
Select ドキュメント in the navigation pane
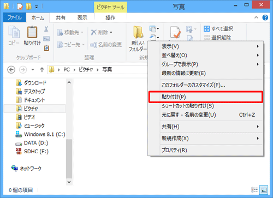[x=30, y=100]
